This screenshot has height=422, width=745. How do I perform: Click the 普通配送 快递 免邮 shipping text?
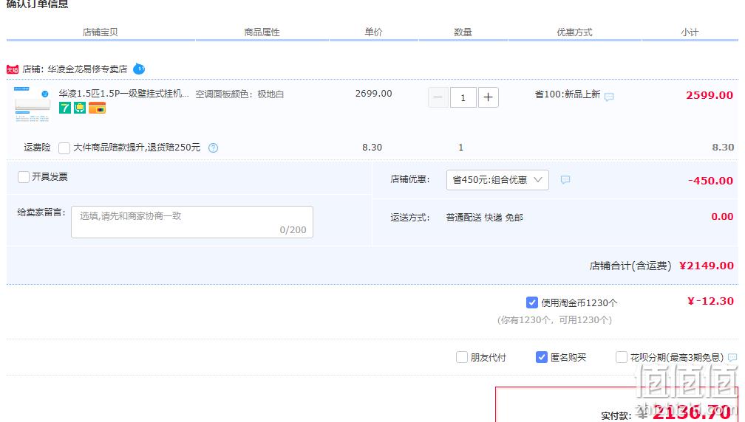coord(485,218)
